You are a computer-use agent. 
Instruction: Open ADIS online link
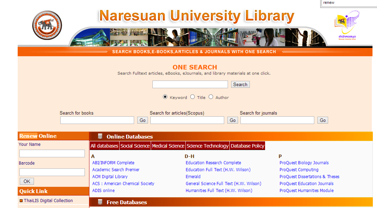pos(103,190)
